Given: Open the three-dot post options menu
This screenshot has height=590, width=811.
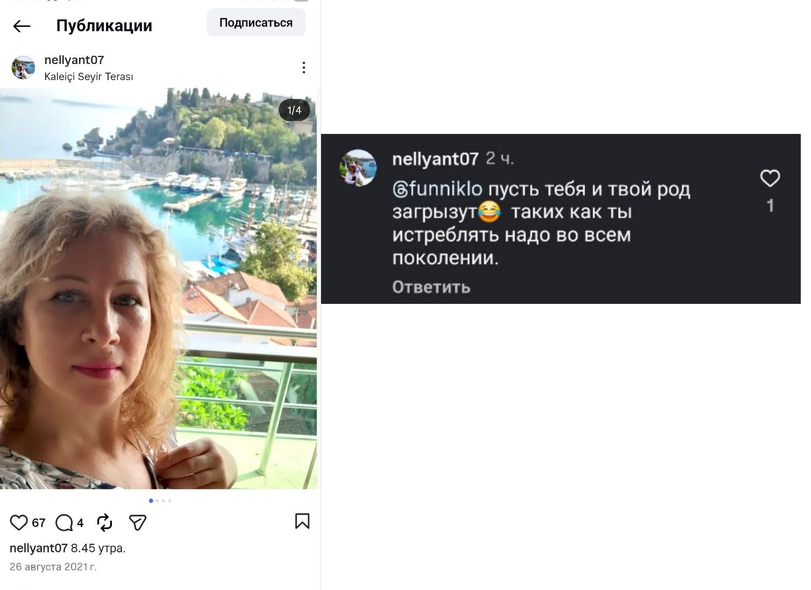Looking at the screenshot, I should click(304, 68).
